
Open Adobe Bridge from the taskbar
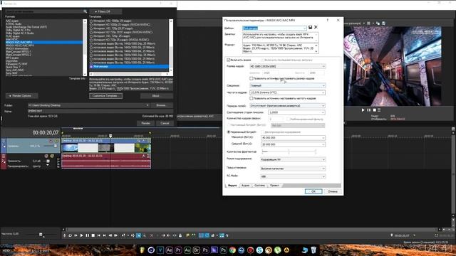[x=197, y=250]
